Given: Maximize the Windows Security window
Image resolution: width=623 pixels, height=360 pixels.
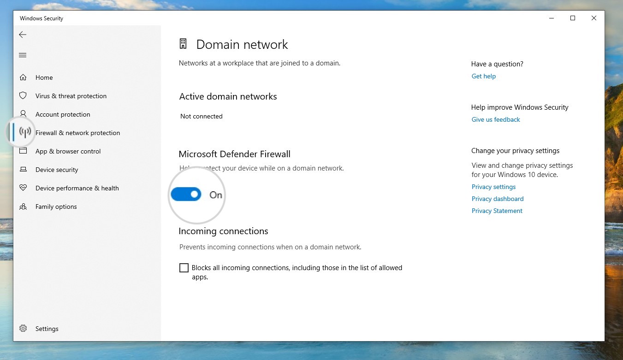Looking at the screenshot, I should (x=573, y=18).
